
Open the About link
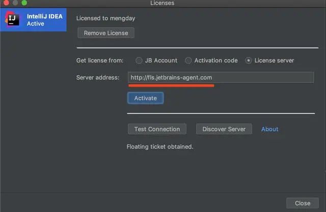(269, 129)
